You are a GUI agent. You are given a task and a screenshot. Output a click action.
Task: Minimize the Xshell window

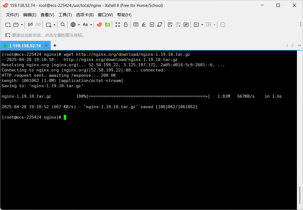click(x=262, y=5)
